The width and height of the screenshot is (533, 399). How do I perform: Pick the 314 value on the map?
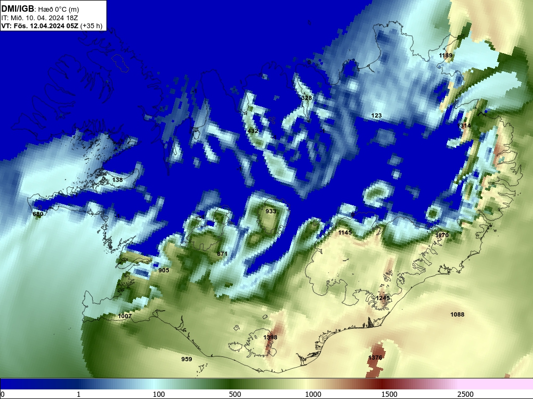[464, 126]
